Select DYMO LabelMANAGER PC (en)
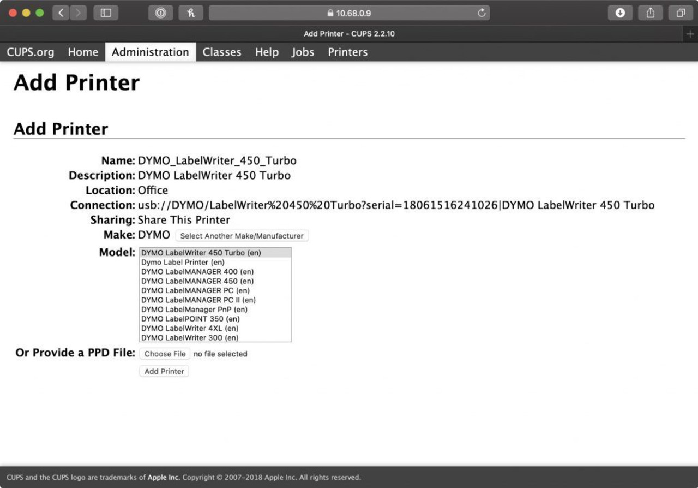The width and height of the screenshot is (698, 488). pos(215,290)
